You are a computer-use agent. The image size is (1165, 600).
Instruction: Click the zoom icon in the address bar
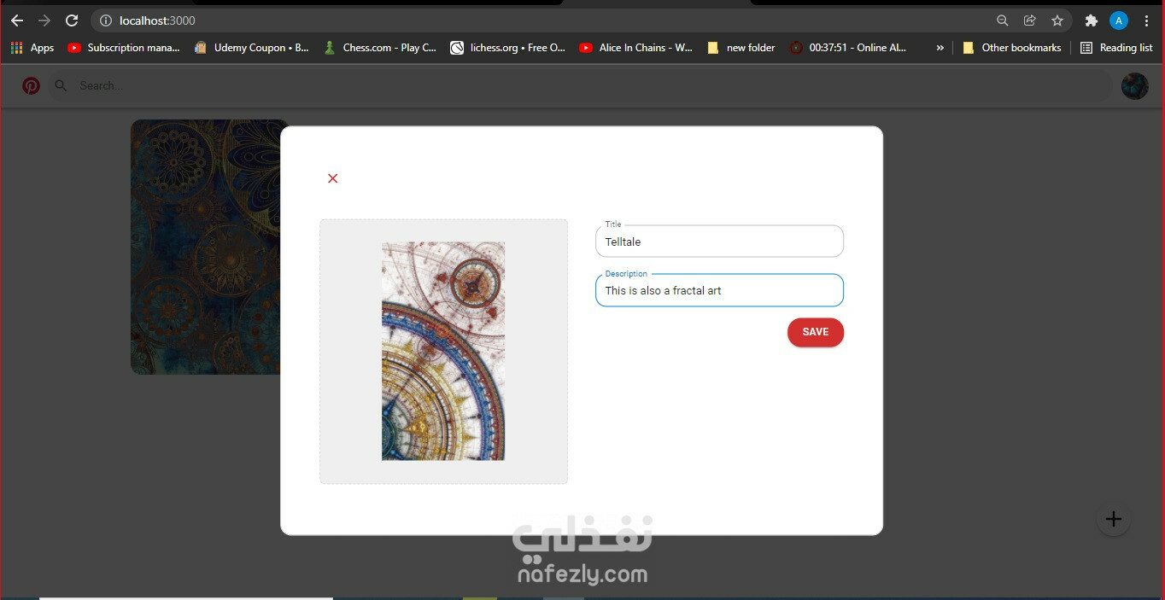(x=1000, y=20)
